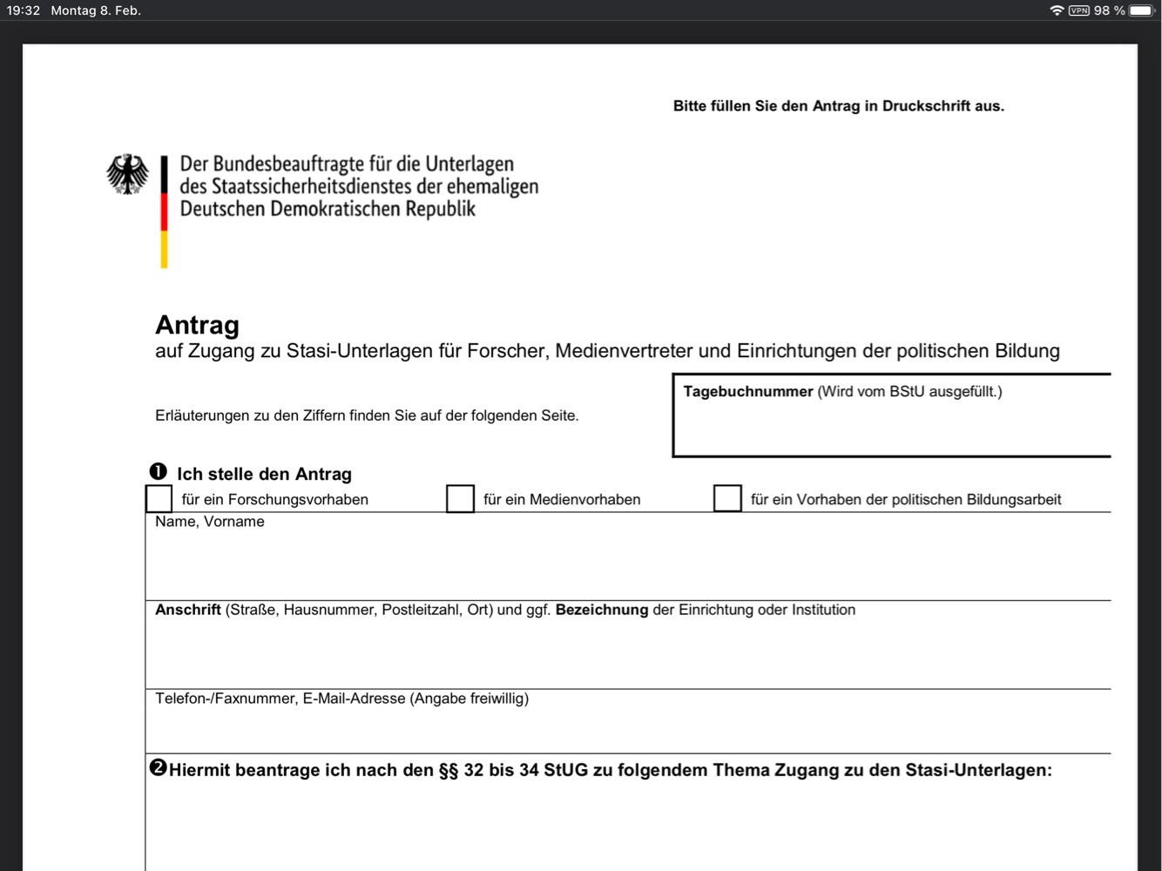Tap the VPN indicator in status bar
Image resolution: width=1162 pixels, height=871 pixels.
click(1078, 10)
